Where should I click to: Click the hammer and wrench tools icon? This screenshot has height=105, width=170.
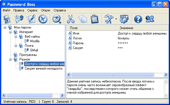[109, 19]
